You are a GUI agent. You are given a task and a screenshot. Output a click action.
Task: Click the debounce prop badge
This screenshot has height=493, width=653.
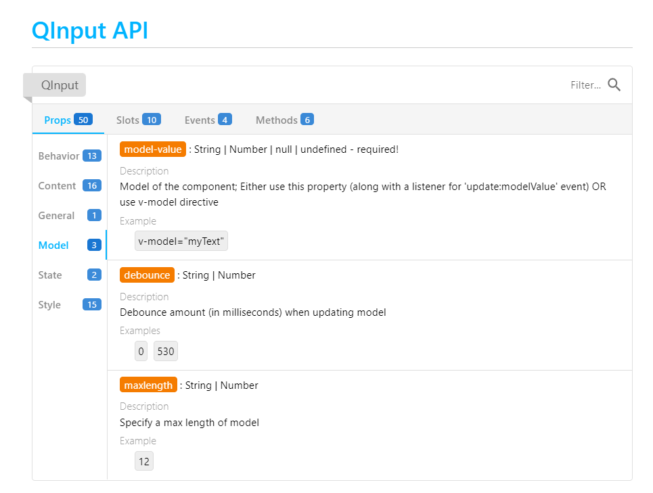click(147, 275)
